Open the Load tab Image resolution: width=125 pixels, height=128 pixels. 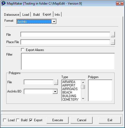pos(26,14)
